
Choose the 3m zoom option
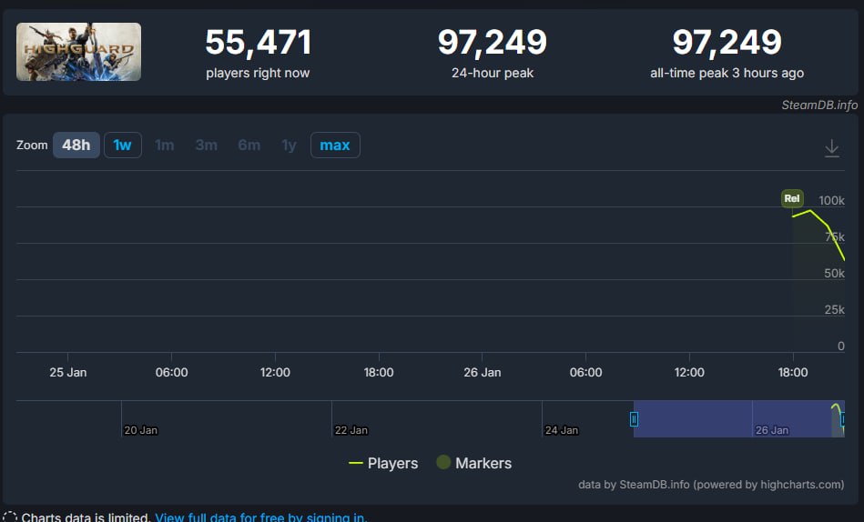[x=206, y=146]
